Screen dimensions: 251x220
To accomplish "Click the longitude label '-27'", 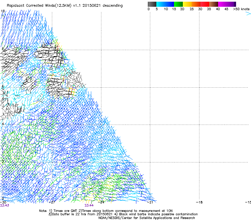I will tap(52, 202).
